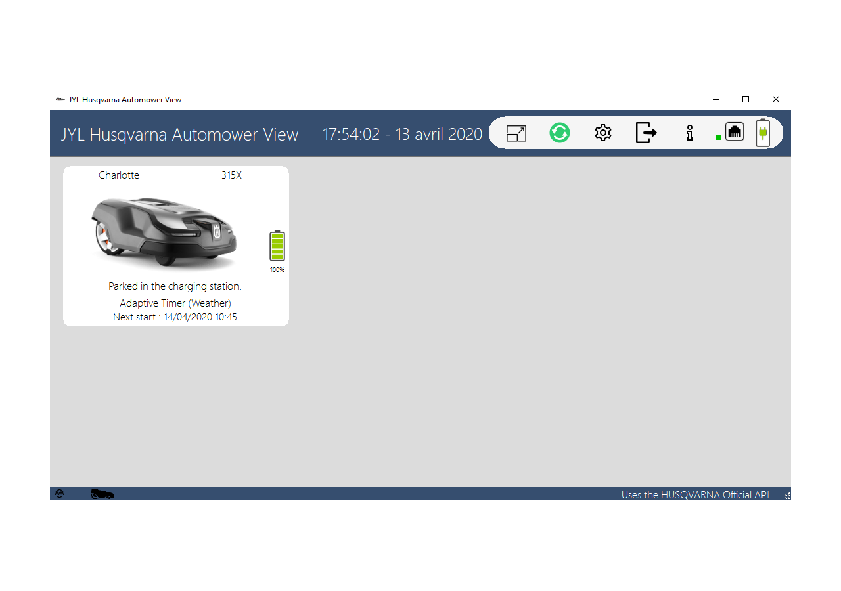Click the Parked in the charging station status
This screenshot has height=591, width=841.
point(175,286)
